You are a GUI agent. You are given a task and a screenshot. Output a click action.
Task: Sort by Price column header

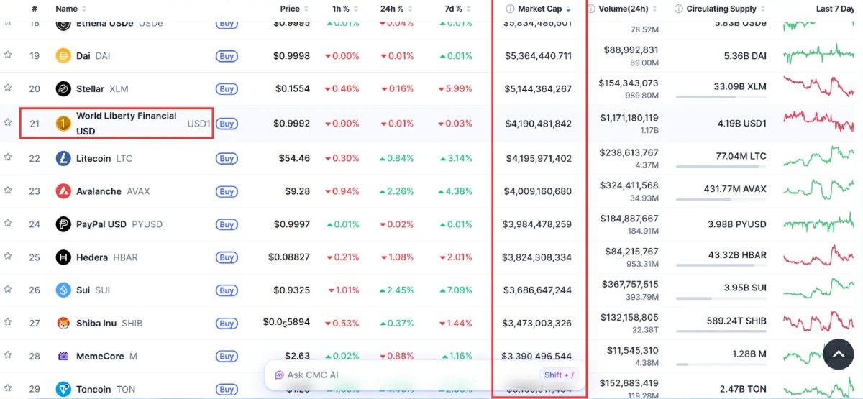[290, 9]
